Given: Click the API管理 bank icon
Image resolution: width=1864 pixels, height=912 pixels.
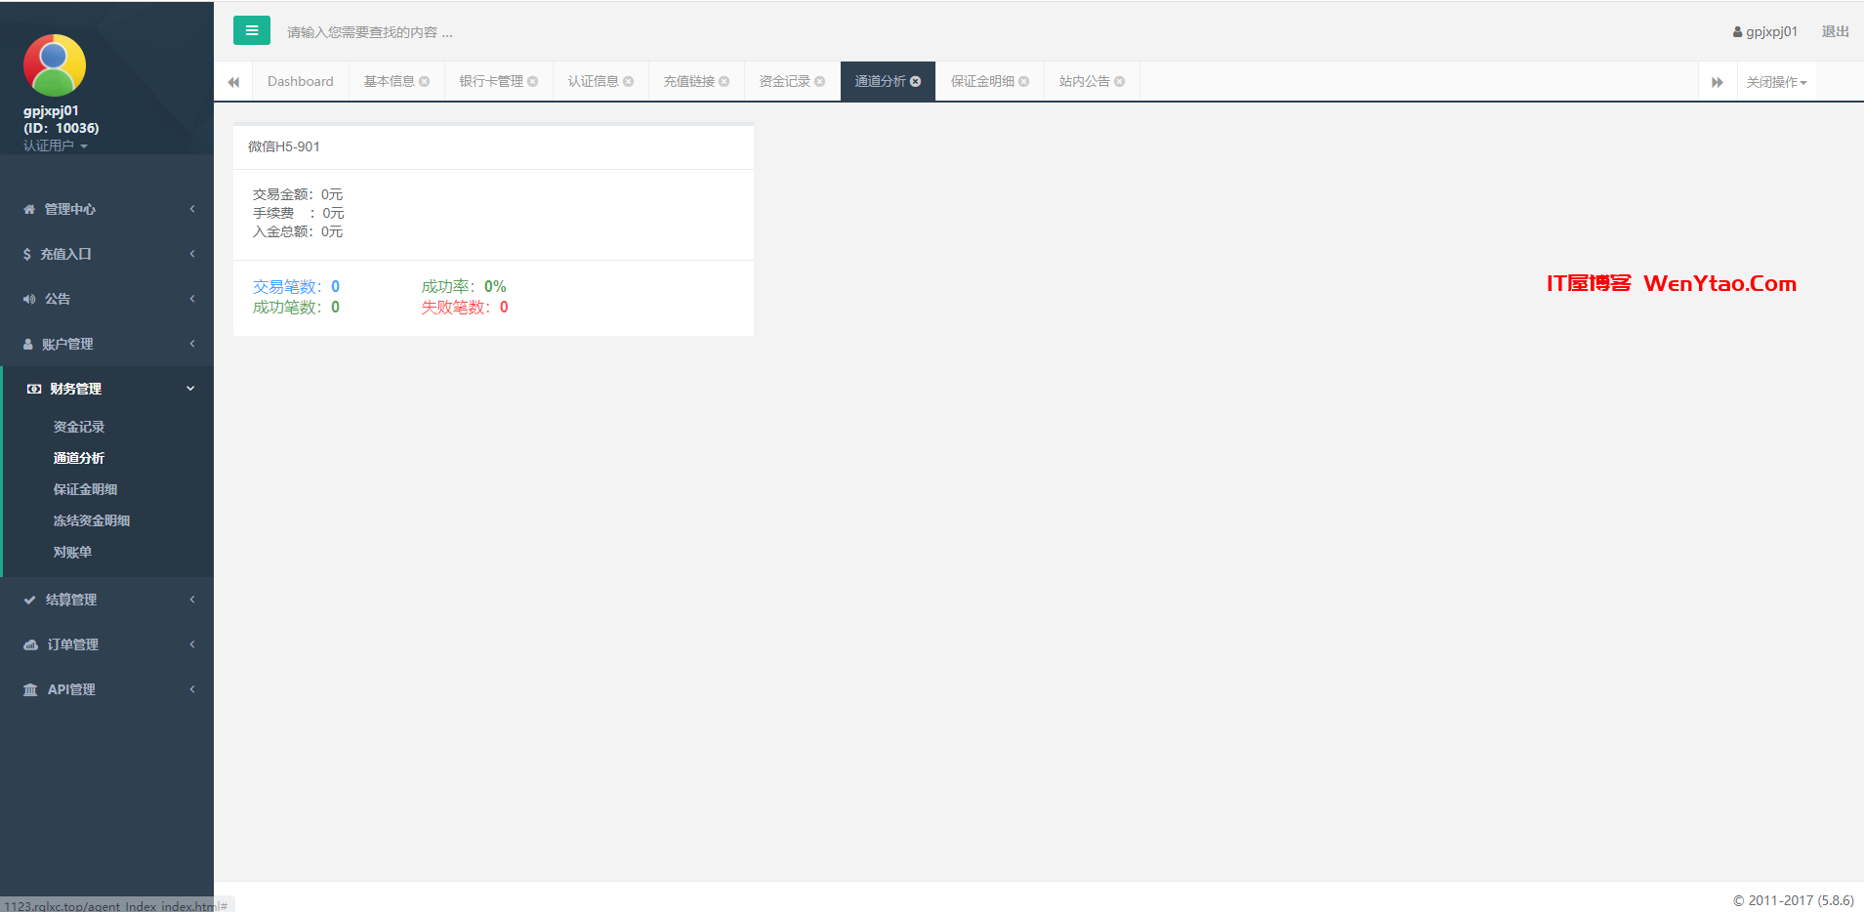Looking at the screenshot, I should [30, 689].
